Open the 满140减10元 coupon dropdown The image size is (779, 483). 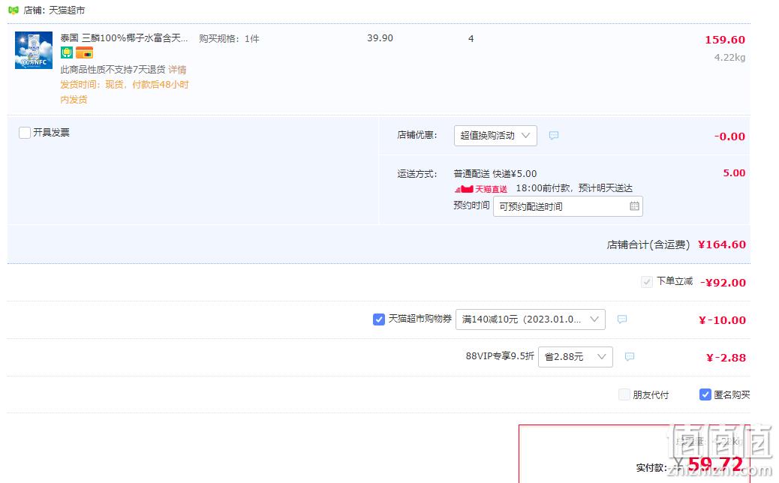pyautogui.click(x=530, y=319)
